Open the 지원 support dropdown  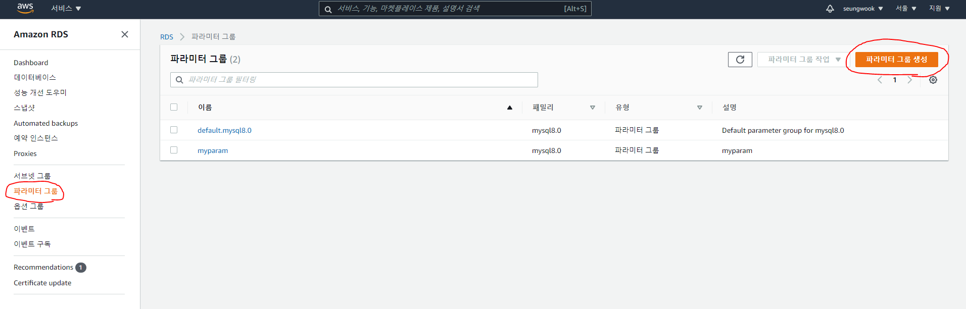[939, 9]
